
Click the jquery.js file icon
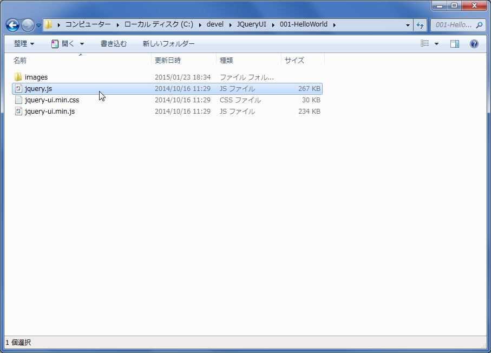click(x=18, y=89)
